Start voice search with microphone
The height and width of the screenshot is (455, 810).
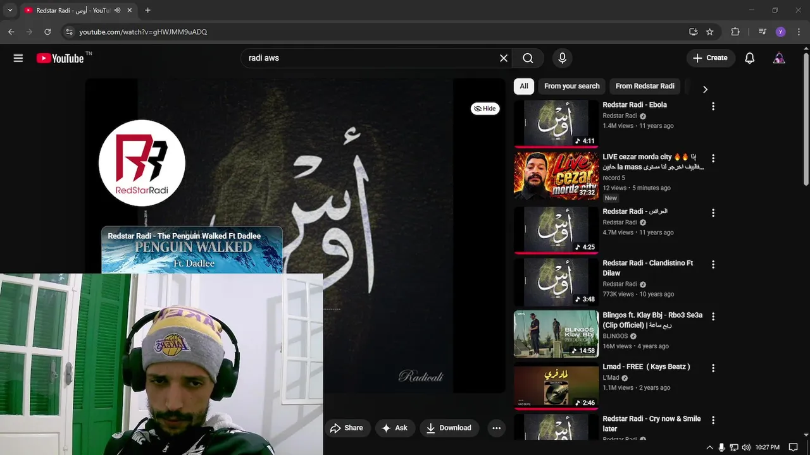click(x=562, y=58)
